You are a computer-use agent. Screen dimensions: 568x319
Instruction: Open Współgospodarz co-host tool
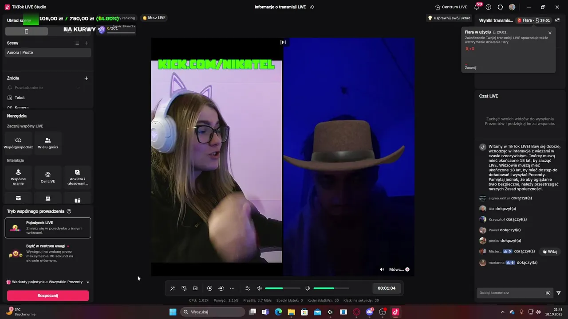18,143
